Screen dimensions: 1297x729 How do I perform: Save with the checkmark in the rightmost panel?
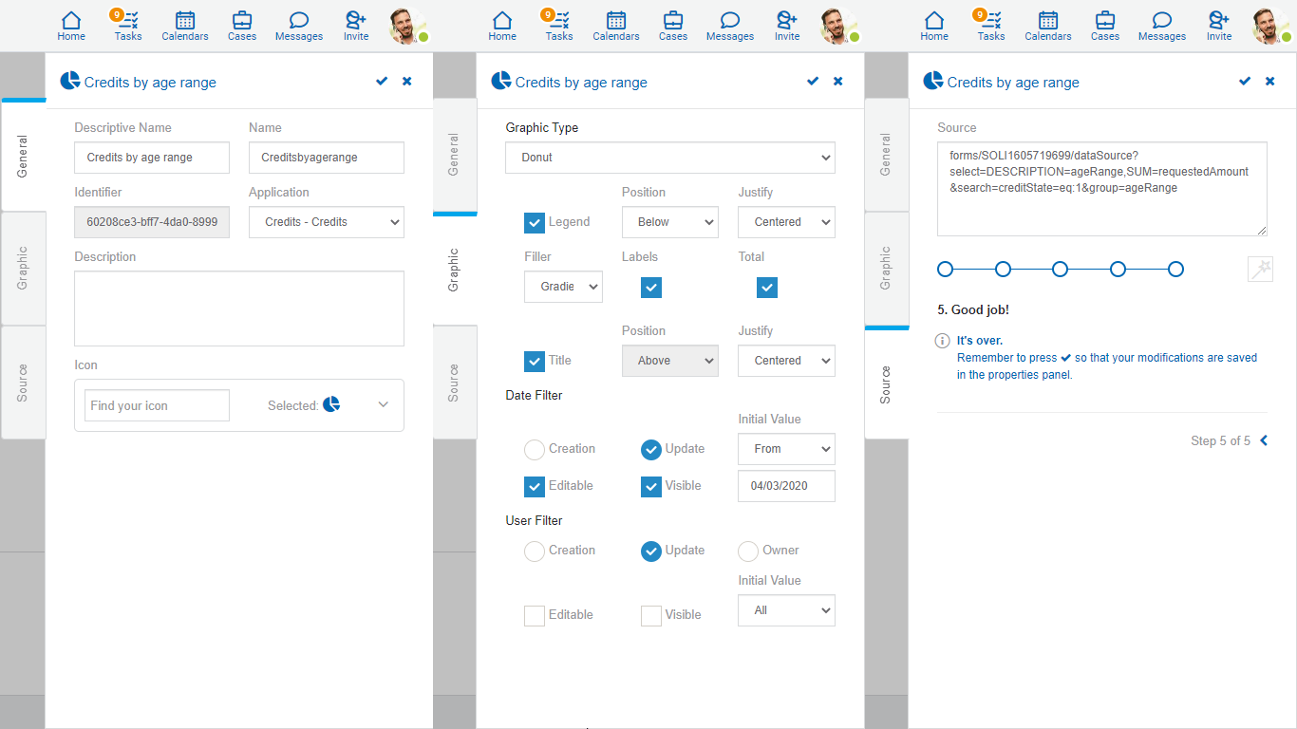(1245, 82)
